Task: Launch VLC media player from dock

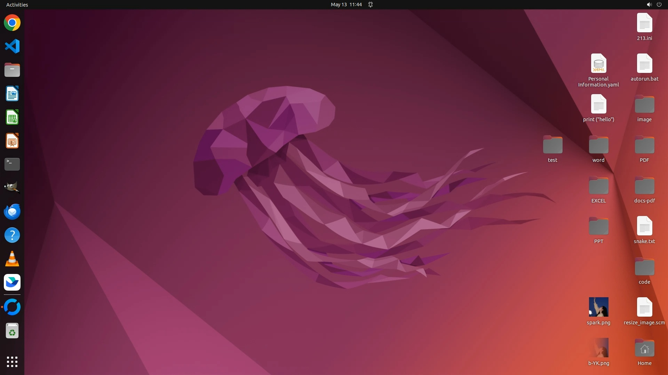Action: tap(12, 259)
